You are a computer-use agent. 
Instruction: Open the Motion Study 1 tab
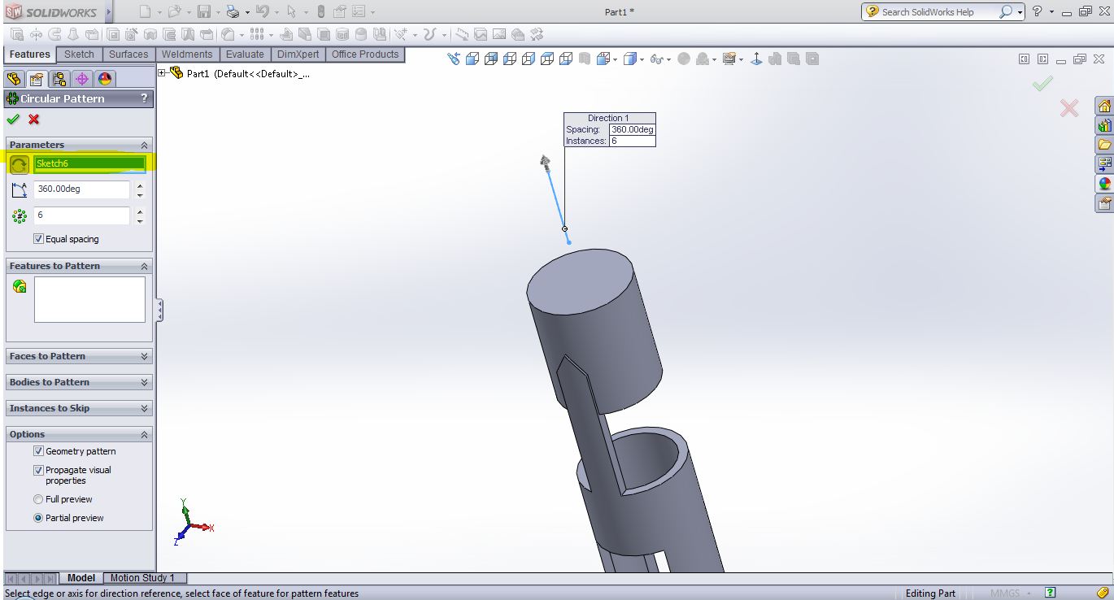pyautogui.click(x=142, y=578)
